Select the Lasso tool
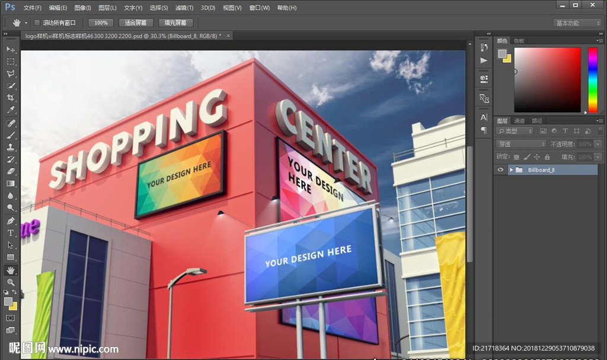Viewport: 607px width, 360px height. click(x=11, y=74)
